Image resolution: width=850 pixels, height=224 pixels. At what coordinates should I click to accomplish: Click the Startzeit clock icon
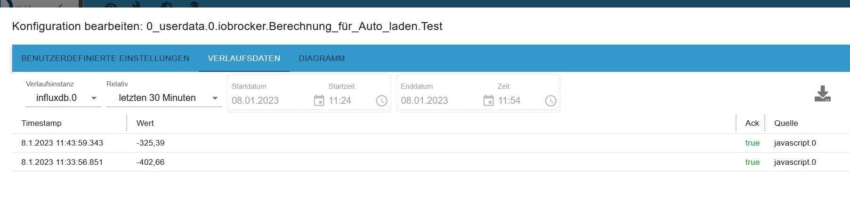[x=381, y=100]
